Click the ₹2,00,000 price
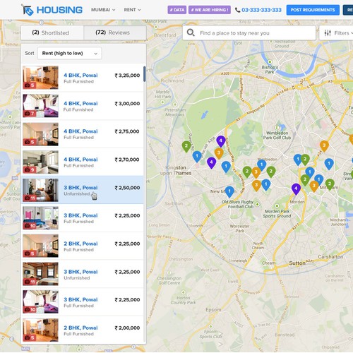Screen dimensions: 353x353 127,328
